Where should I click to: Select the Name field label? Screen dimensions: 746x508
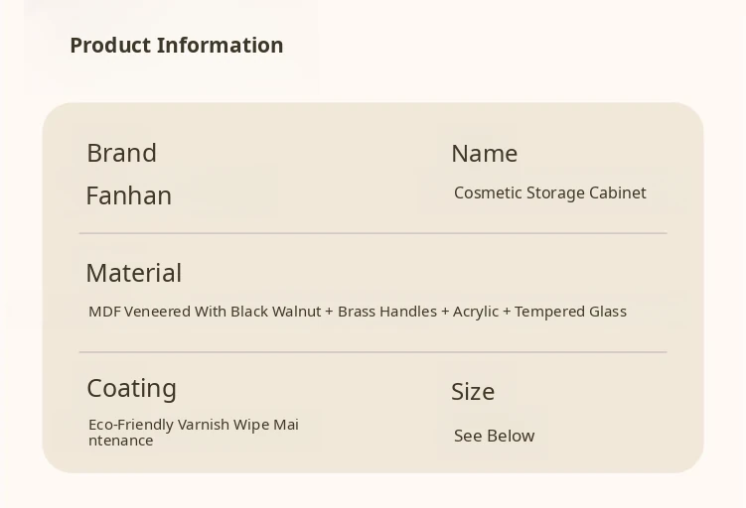484,154
